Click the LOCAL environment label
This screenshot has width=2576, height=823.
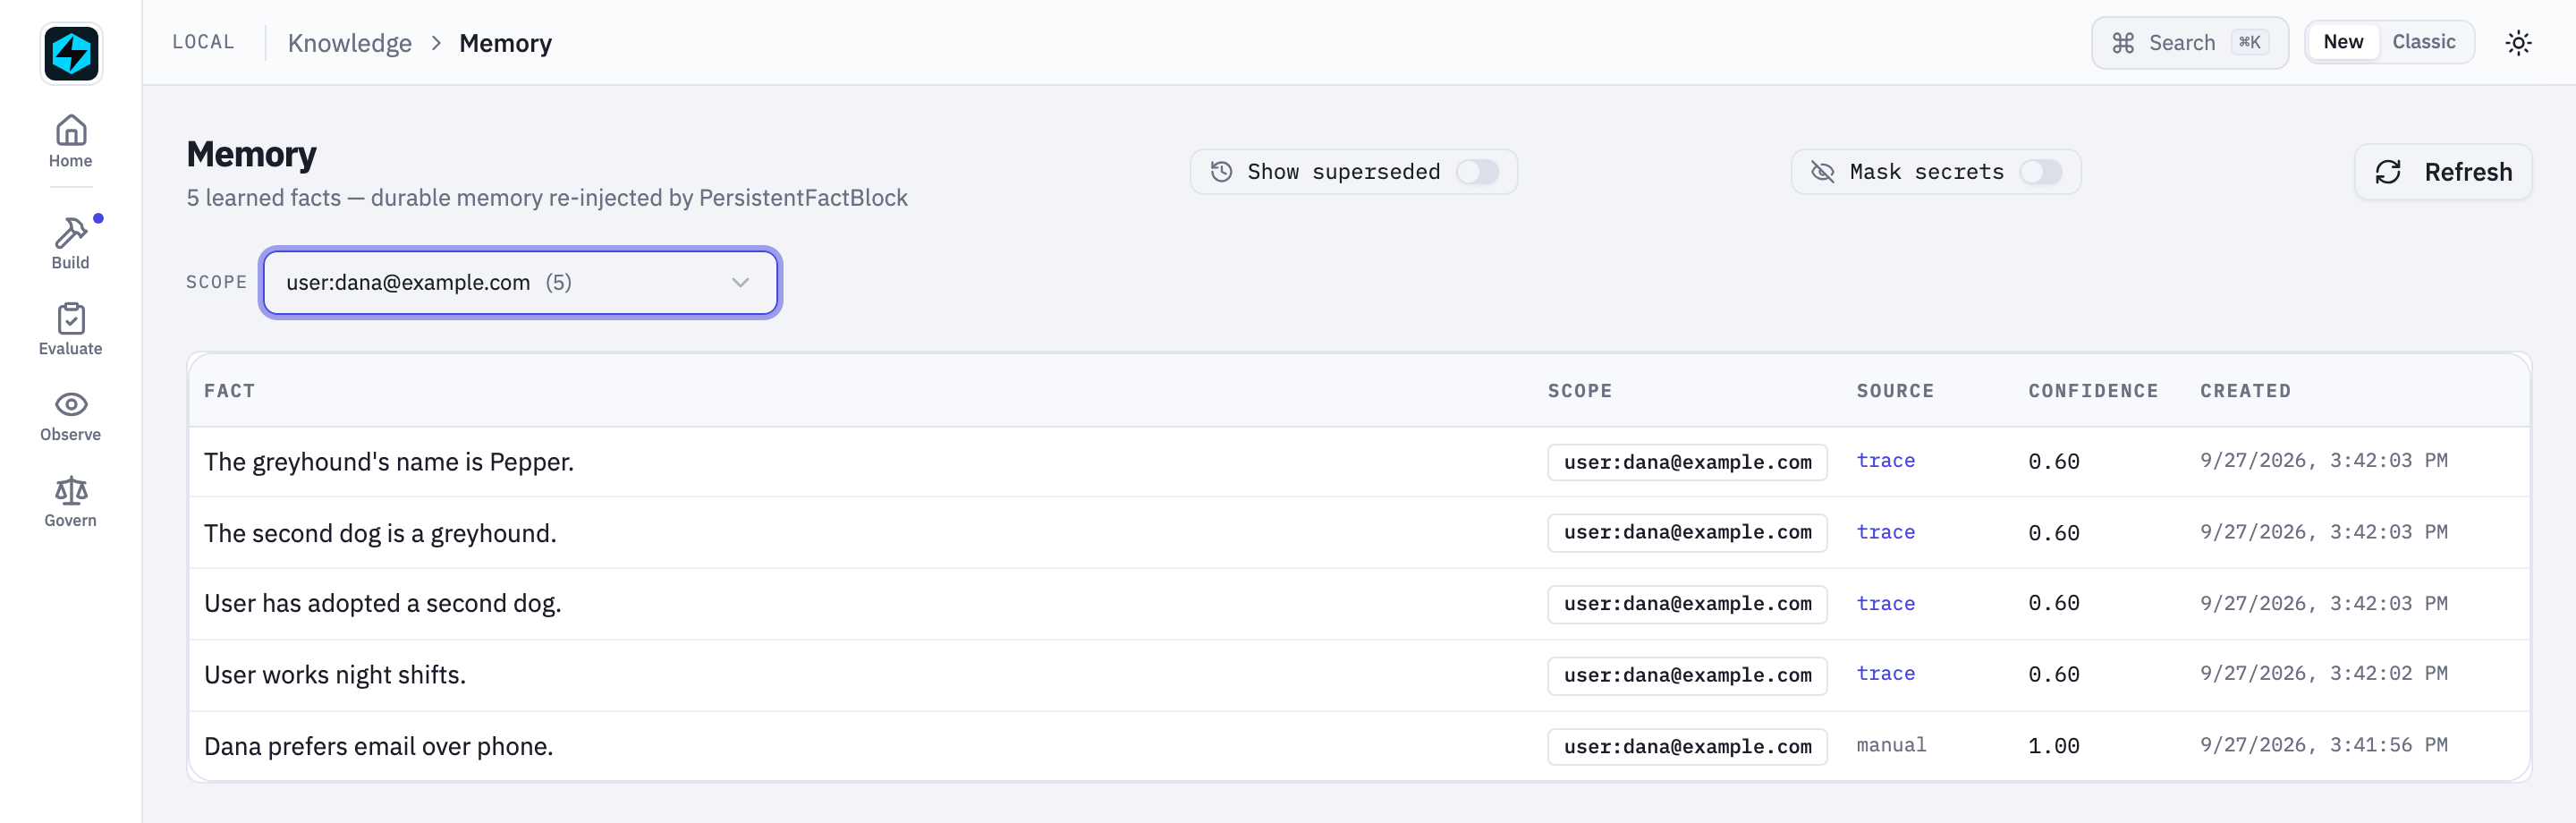[x=203, y=42]
